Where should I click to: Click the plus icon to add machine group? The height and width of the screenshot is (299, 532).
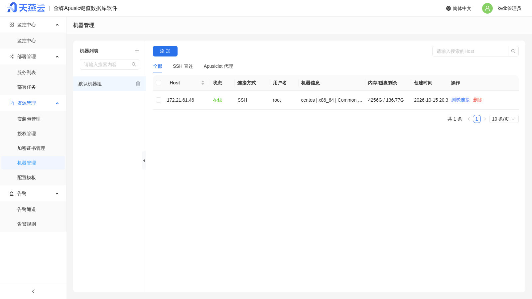[x=137, y=51]
